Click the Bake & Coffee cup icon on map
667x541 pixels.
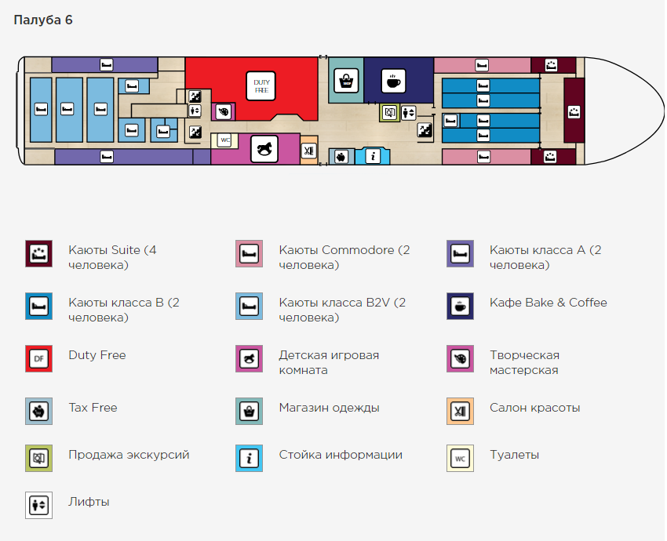click(393, 81)
